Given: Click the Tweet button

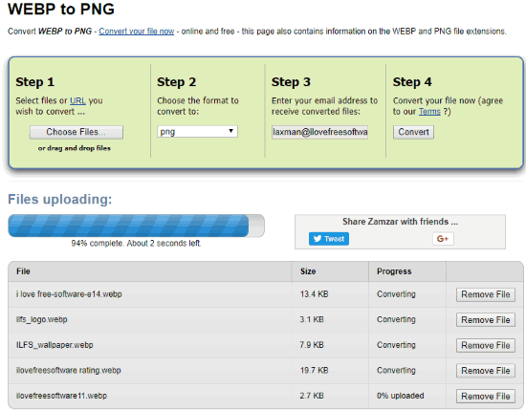Looking at the screenshot, I should [x=329, y=239].
